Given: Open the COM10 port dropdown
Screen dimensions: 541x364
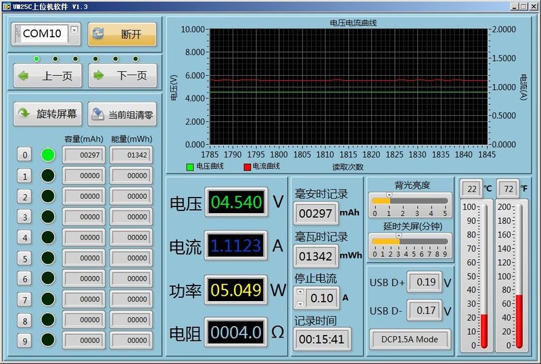Looking at the screenshot, I should click(74, 30).
